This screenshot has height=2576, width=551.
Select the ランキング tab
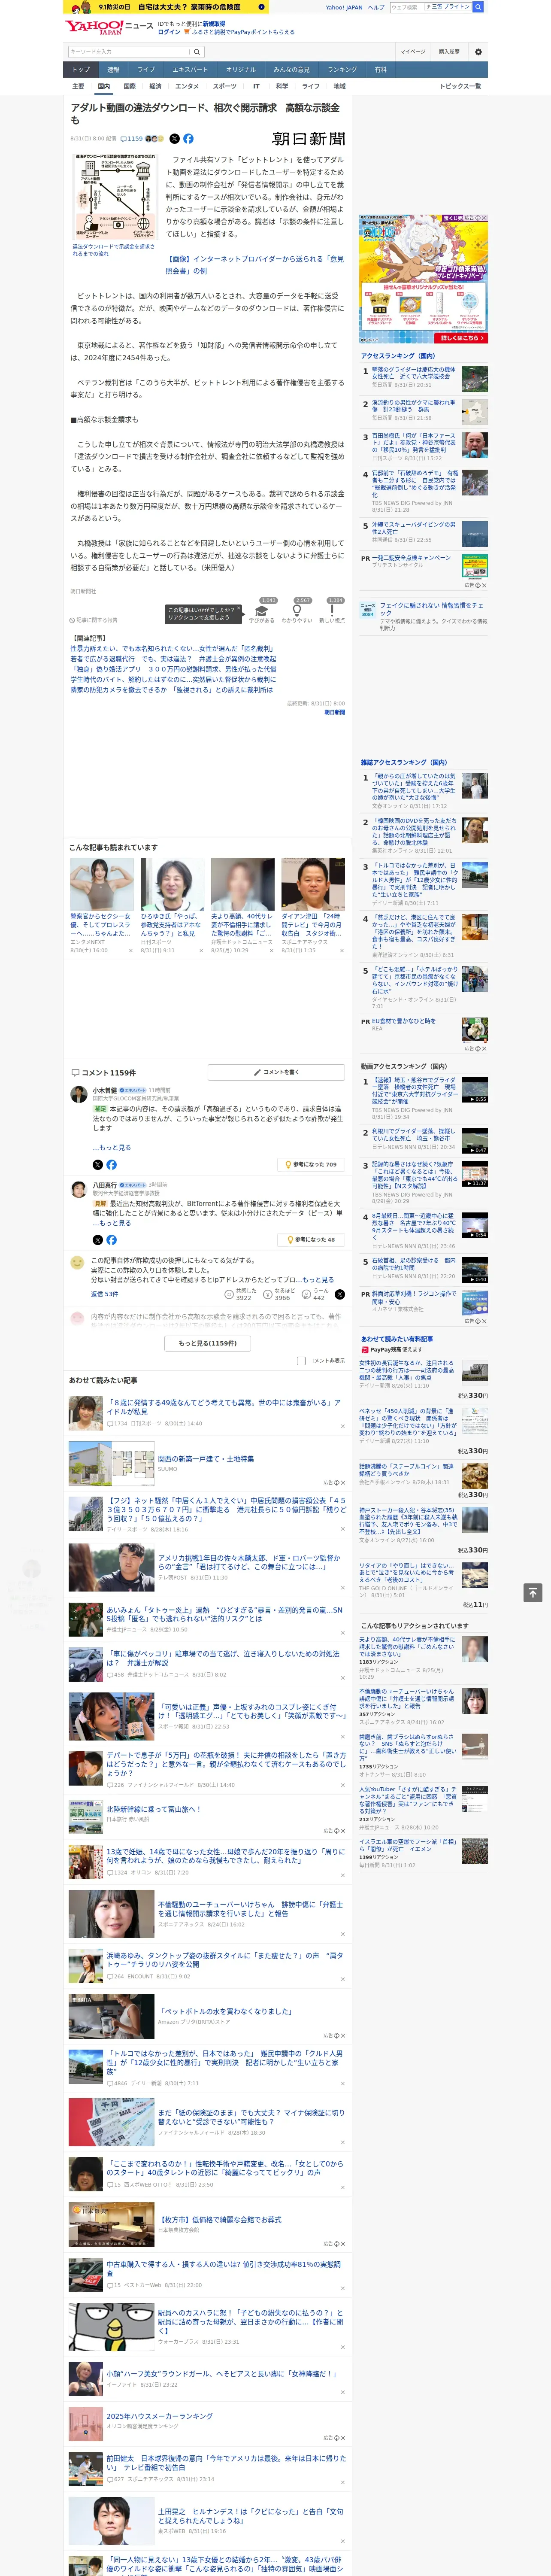pyautogui.click(x=342, y=70)
